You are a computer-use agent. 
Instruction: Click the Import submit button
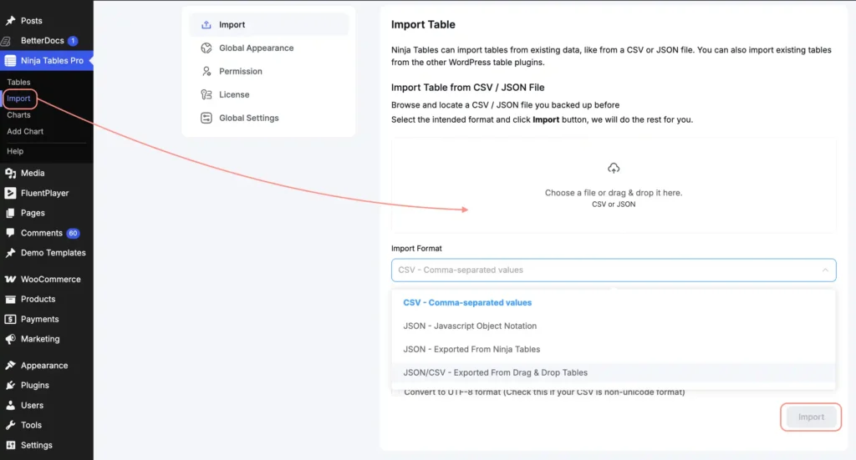tap(811, 417)
